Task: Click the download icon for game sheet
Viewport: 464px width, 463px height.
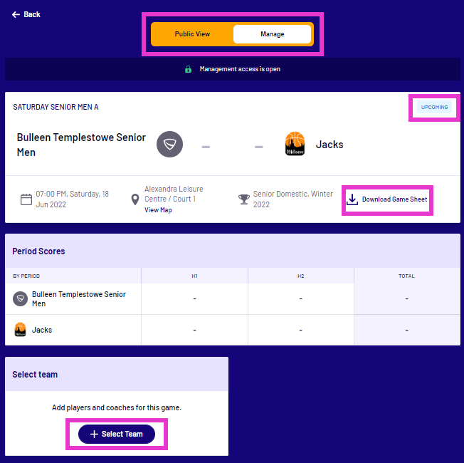Action: pos(352,199)
